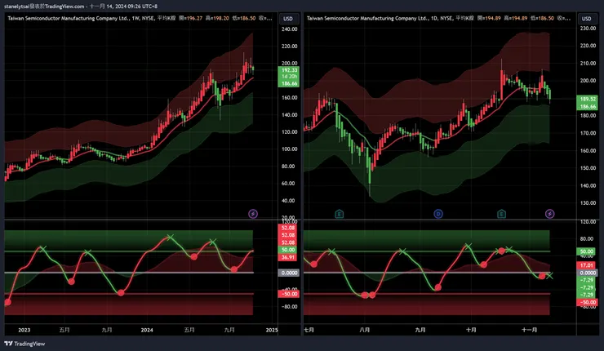Click the 186.66 label on daily price axis
Viewport: 604px width, 351px height.
coord(588,106)
